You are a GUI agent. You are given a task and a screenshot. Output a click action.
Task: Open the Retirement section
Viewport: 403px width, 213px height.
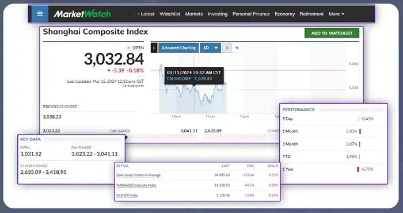point(312,14)
